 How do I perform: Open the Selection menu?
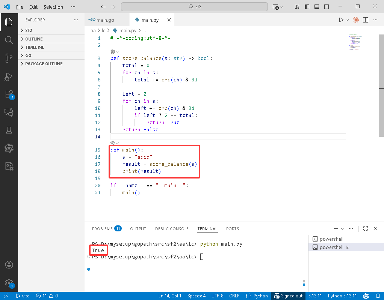point(53,7)
